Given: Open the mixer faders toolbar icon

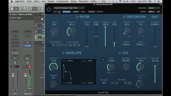Looking at the screenshot, I should (35, 9).
